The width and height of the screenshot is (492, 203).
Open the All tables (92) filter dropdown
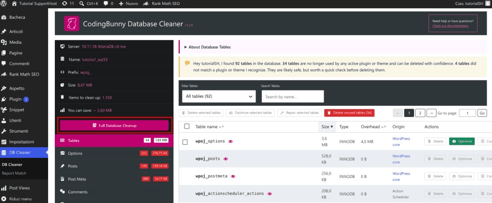click(219, 97)
